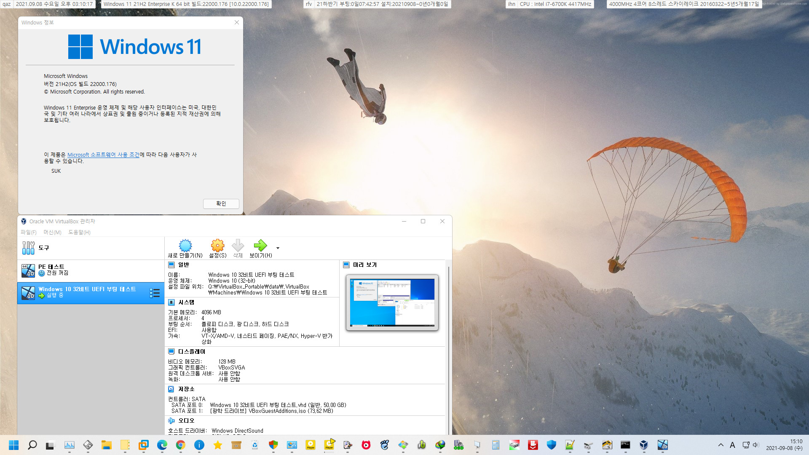809x455 pixels.
Task: Open the Machine (머신) menu
Action: (53, 232)
